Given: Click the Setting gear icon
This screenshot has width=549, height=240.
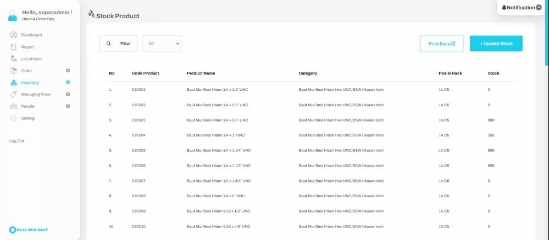Looking at the screenshot, I should coord(13,118).
